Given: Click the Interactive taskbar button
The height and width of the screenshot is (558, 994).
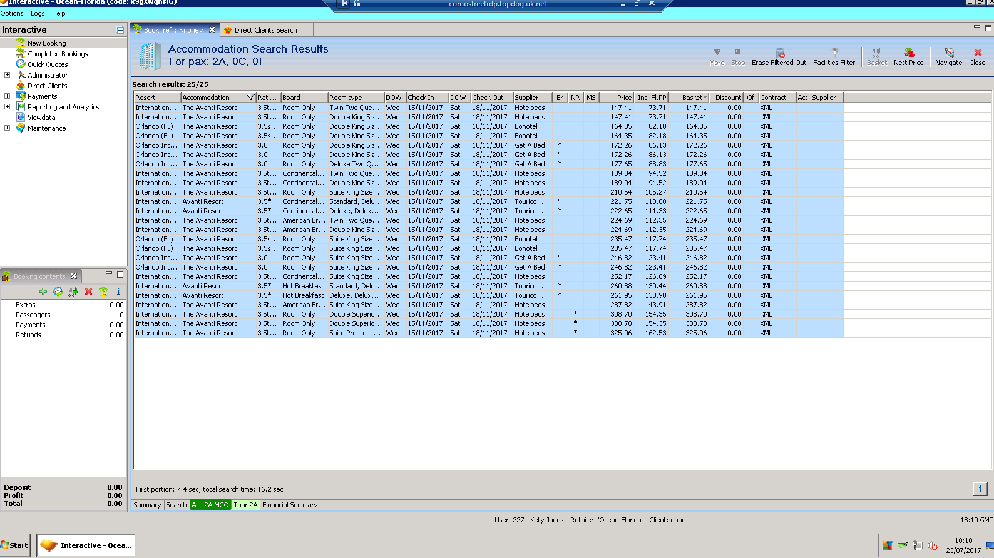Looking at the screenshot, I should tap(86, 545).
